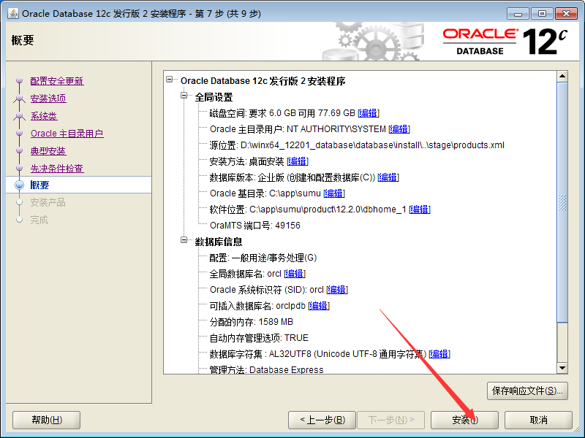Click the summary vertical scrollbar thumb
The height and width of the screenshot is (438, 585).
[x=562, y=203]
